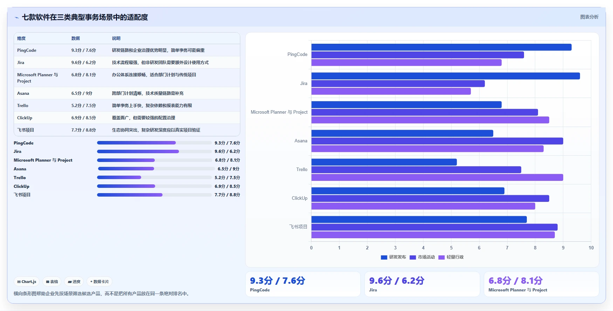Click Trello's 轻量行政 bar in the chart
The image size is (613, 311).
(x=437, y=177)
